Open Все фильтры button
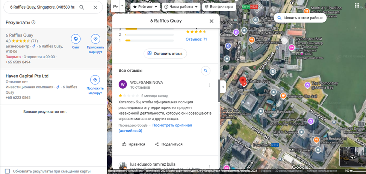366x174 pixels. pos(219,7)
